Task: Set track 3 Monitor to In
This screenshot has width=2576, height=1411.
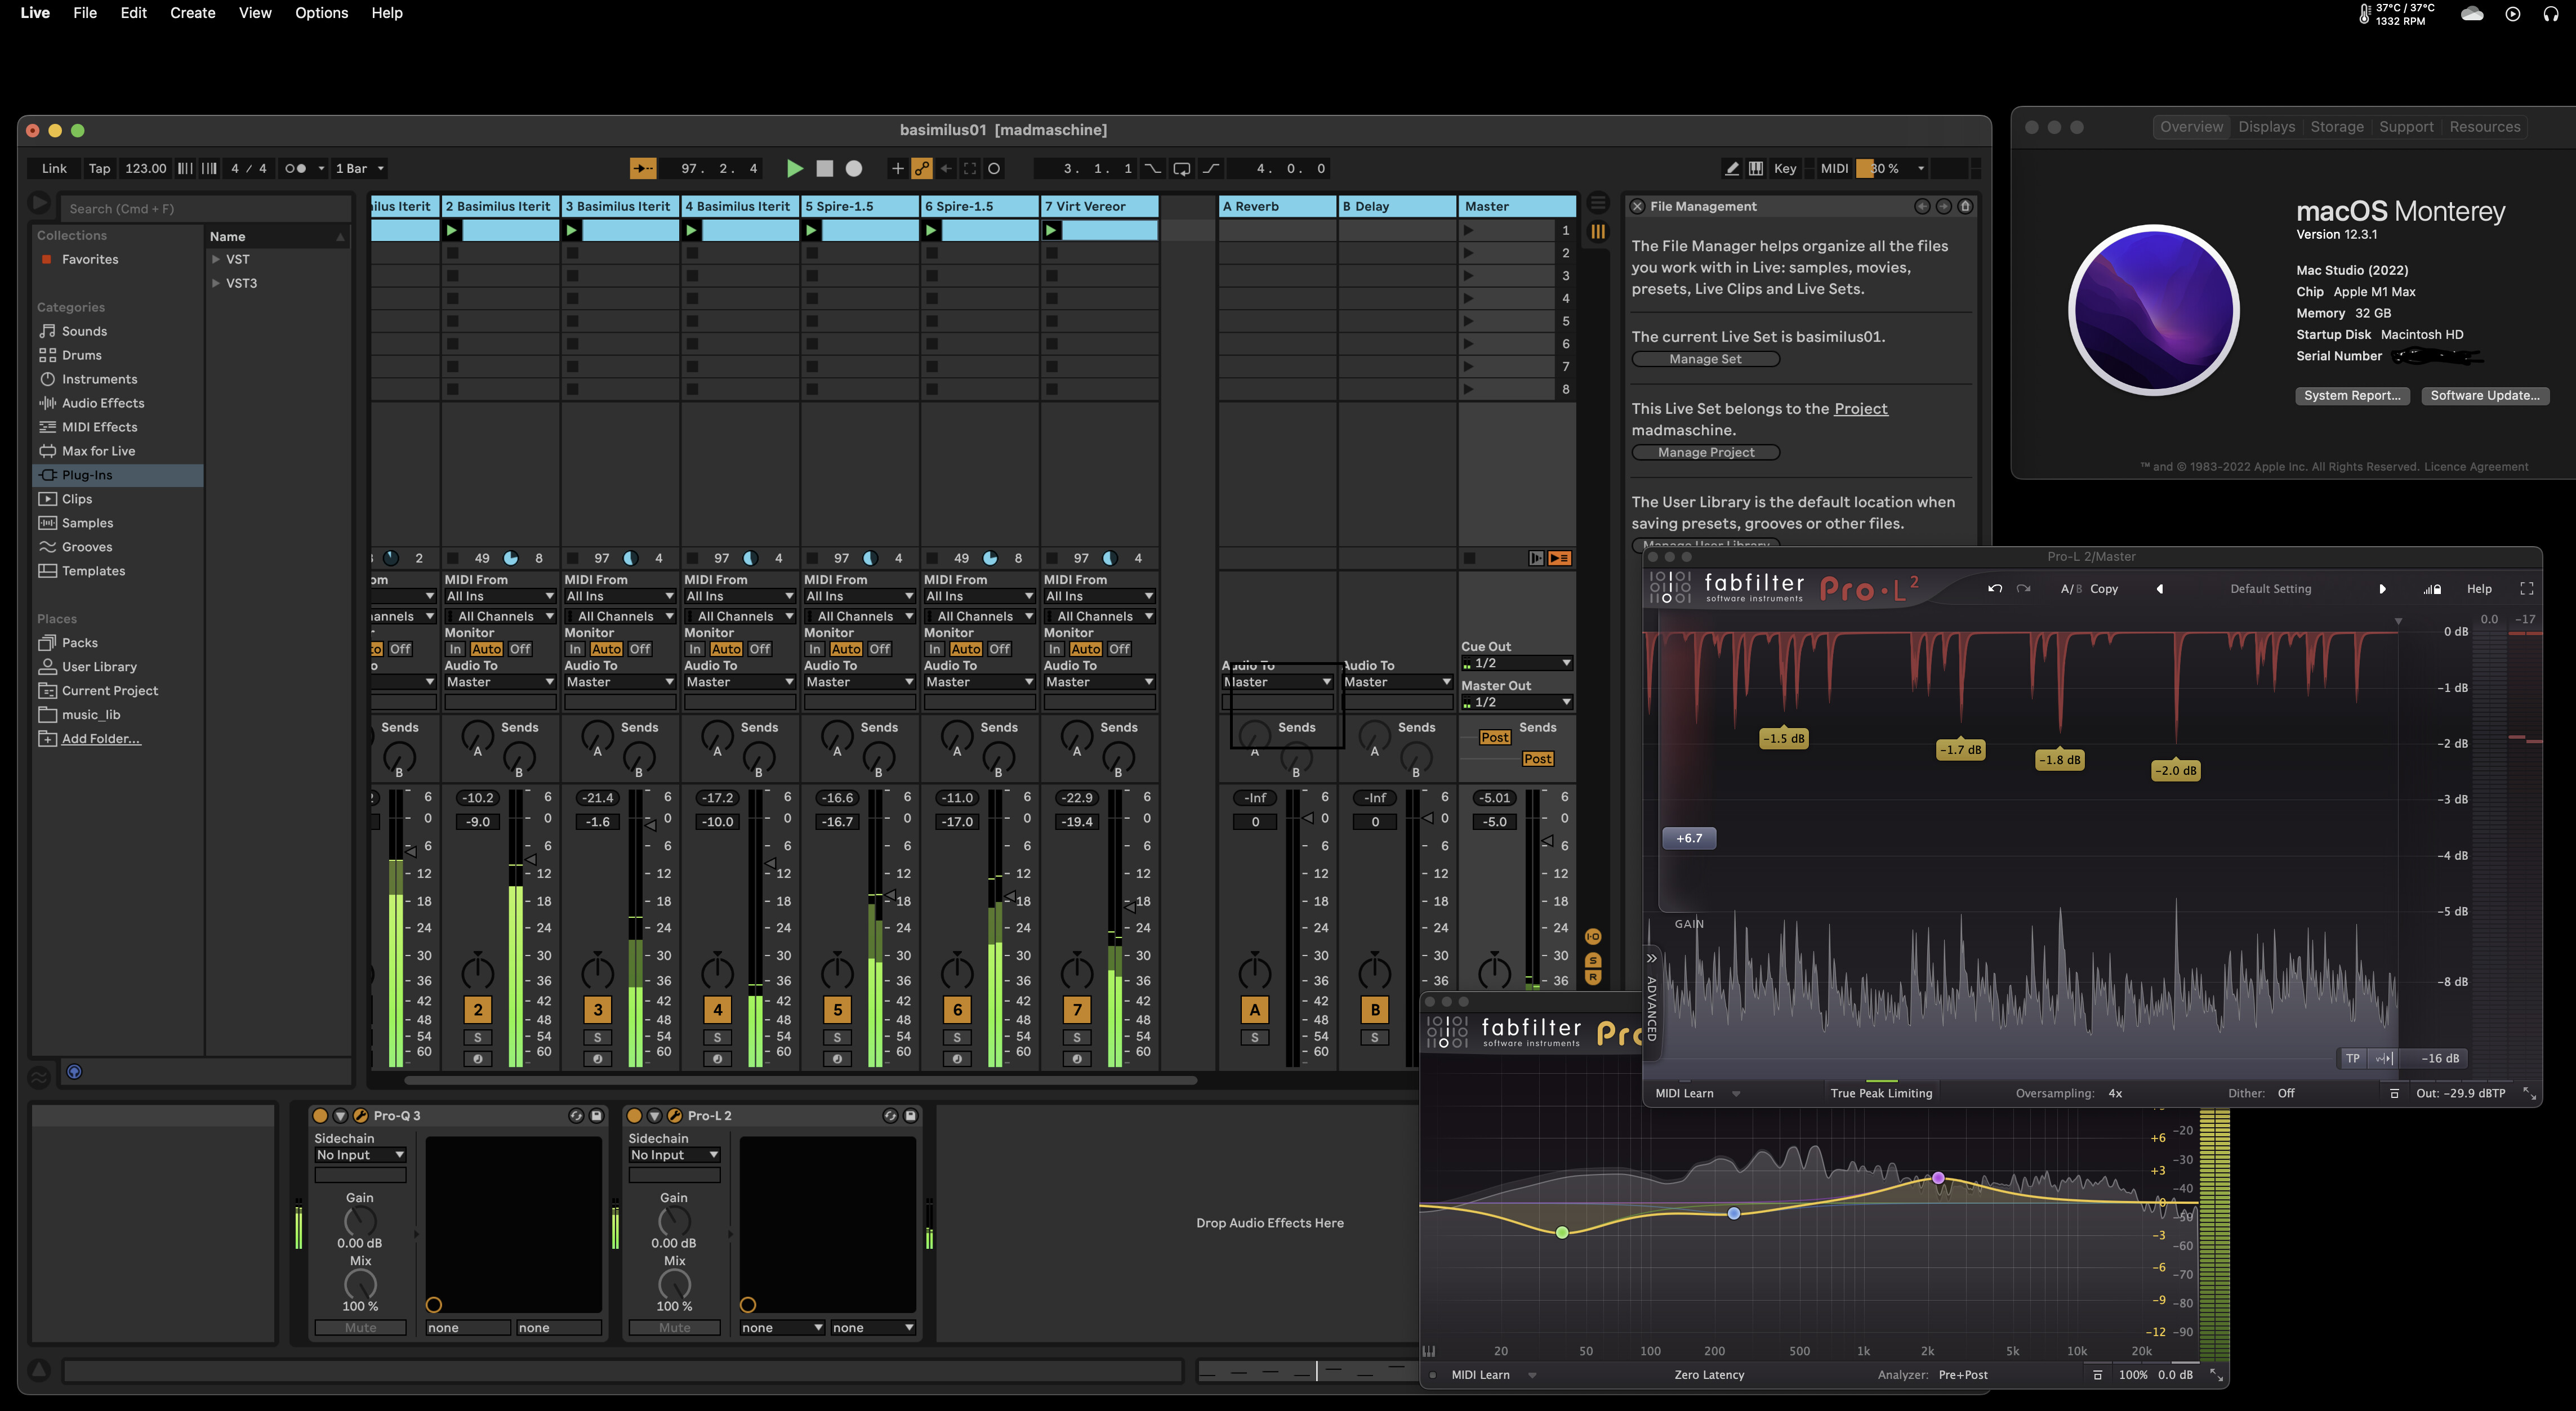Action: (x=574, y=649)
